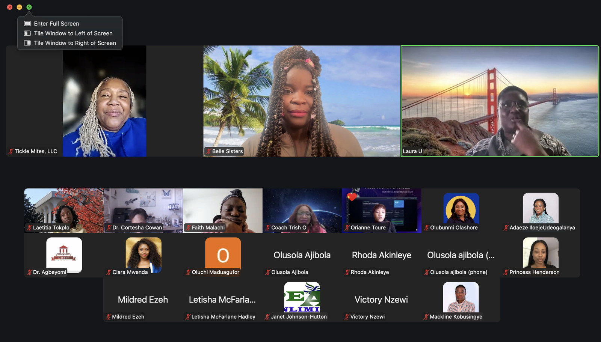Click the muted mic icon by Janet Johnson-Hutton
601x342 pixels.
267,317
